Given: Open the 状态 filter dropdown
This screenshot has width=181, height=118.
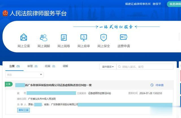Looking at the screenshot, I should click(x=24, y=75).
